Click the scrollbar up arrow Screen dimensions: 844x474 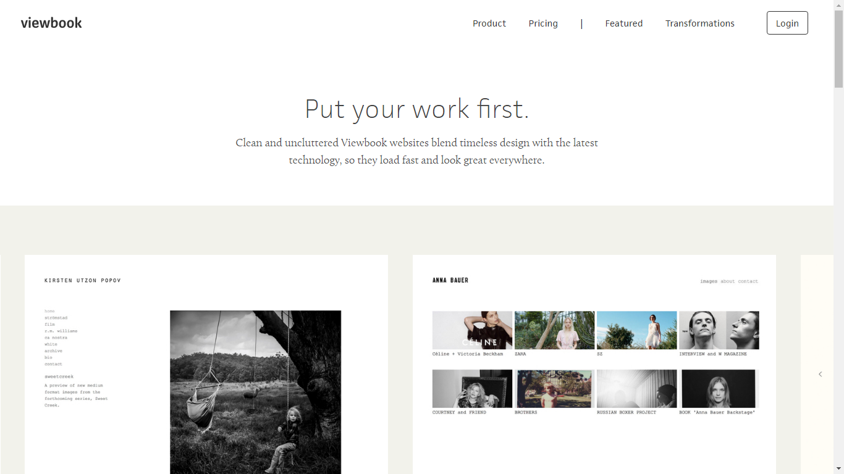(838, 5)
